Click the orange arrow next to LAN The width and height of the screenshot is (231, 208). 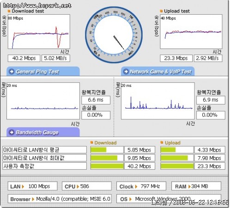[23, 187]
